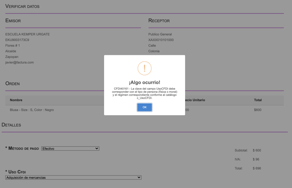The image size is (292, 188).
Task: Click the email javier@factura.com
Action: pos(20,62)
